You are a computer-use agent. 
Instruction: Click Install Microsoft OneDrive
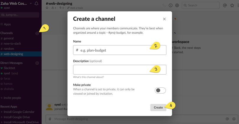(x=20, y=122)
